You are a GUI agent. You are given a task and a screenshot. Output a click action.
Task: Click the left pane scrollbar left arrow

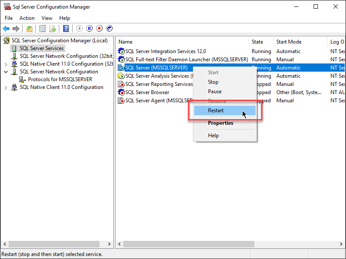pos(5,244)
